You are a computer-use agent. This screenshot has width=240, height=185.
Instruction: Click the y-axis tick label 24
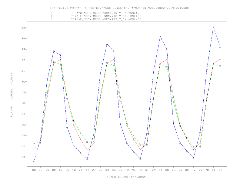(x=23, y=38)
